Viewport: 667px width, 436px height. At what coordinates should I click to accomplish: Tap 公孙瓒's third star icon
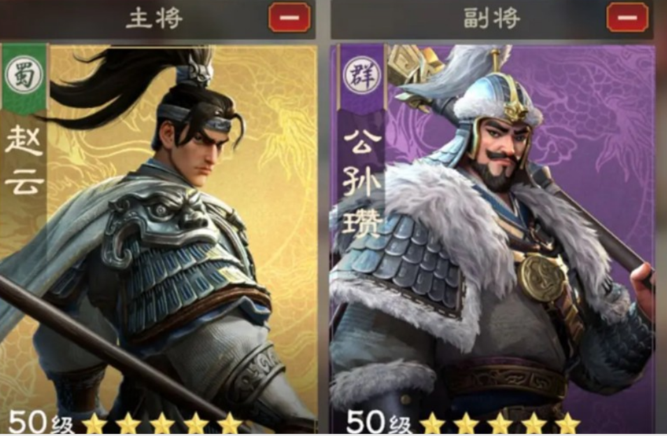tap(501, 423)
